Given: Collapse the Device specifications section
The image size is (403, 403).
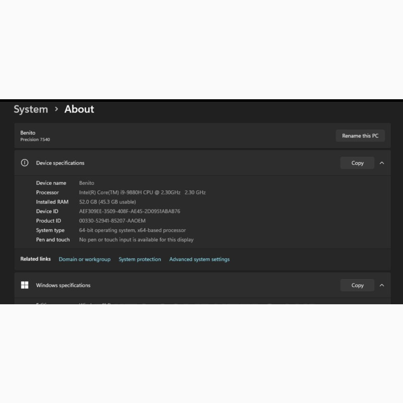Looking at the screenshot, I should tap(382, 163).
